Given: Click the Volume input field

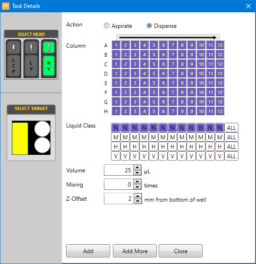Looking at the screenshot, I should 119,170.
